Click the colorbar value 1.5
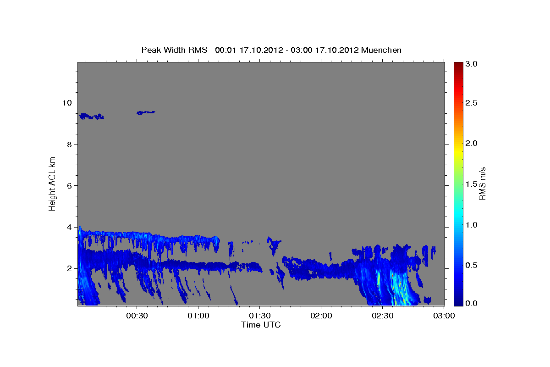The width and height of the screenshot is (550, 367). 472,184
